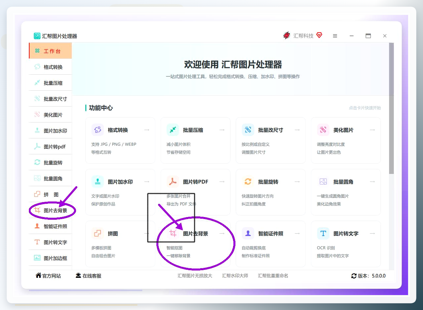Click the 图片去背景 card crop icon
This screenshot has height=310, width=423.
tap(173, 233)
